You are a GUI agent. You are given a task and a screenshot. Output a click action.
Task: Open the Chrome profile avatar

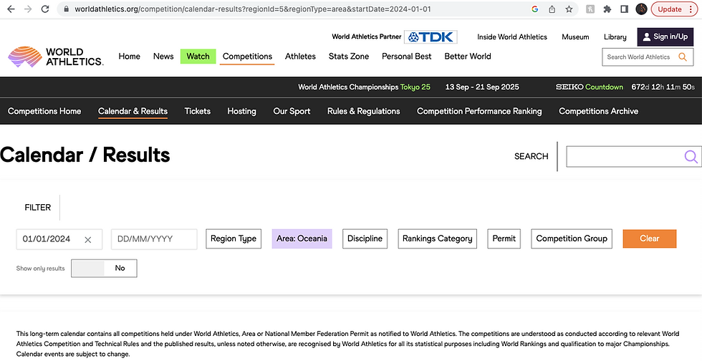point(641,9)
